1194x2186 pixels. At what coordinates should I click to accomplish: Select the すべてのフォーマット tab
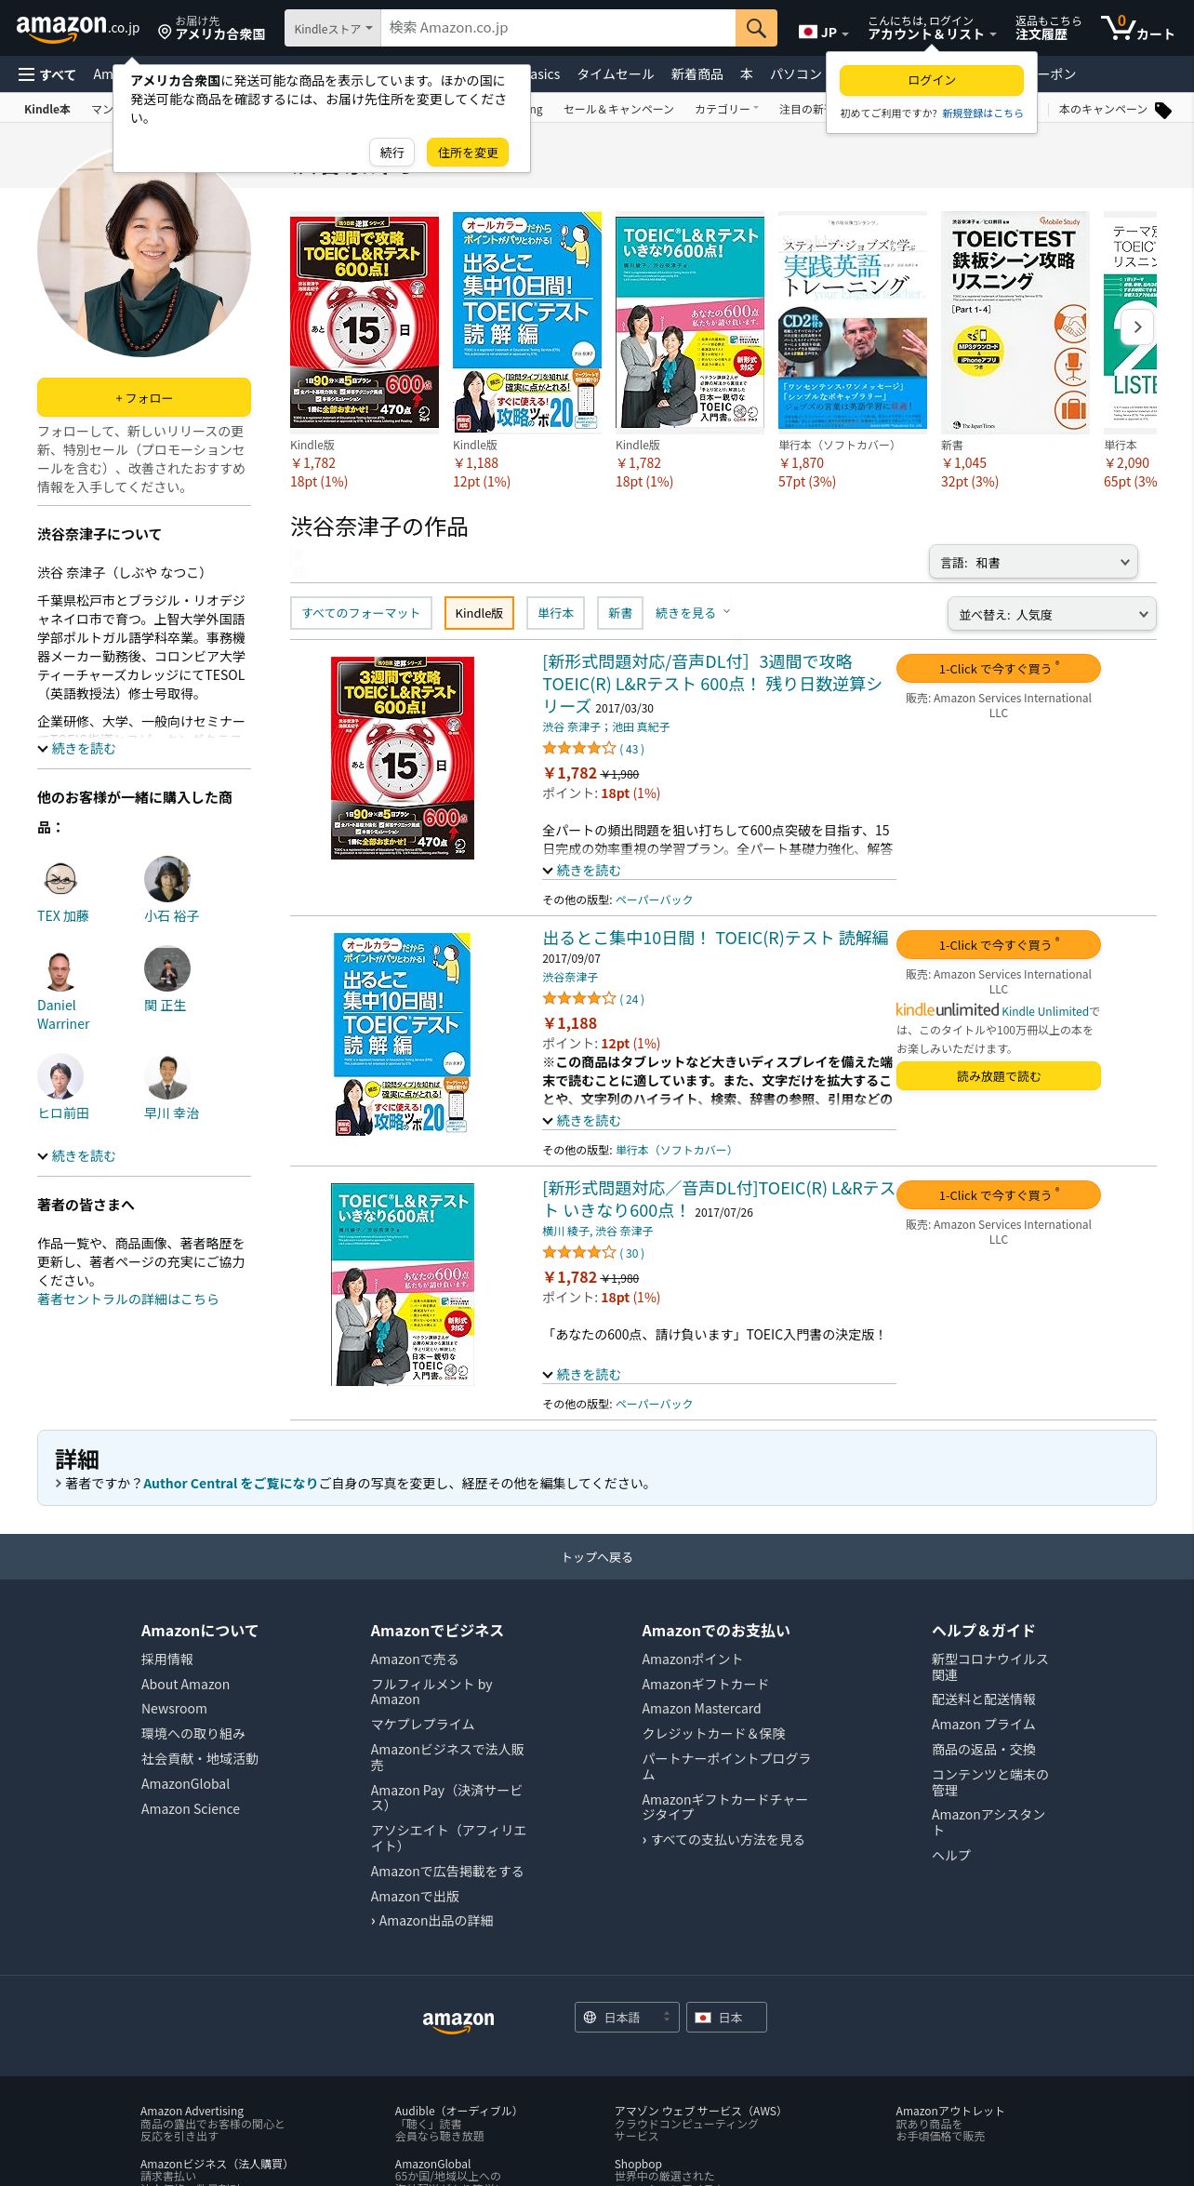361,613
